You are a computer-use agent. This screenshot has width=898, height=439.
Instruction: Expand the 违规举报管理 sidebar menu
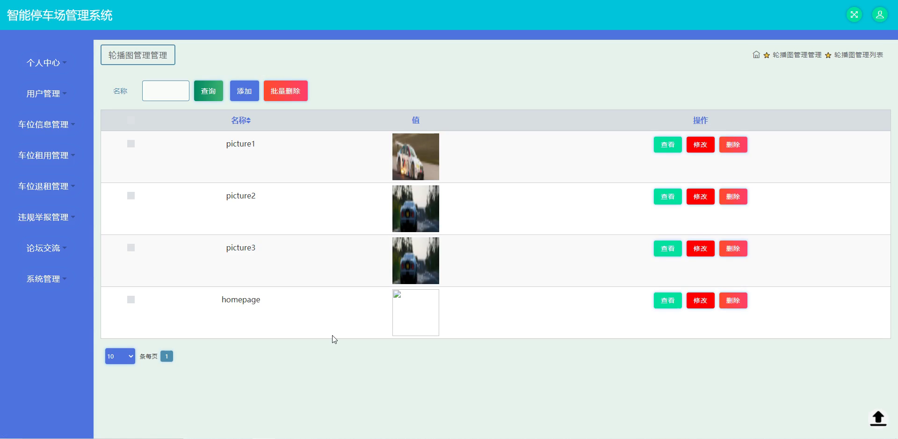(x=47, y=217)
